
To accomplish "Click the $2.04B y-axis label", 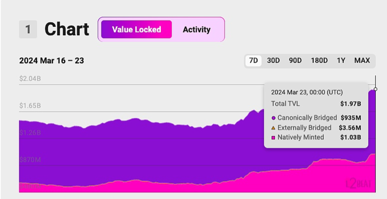I will point(30,78).
